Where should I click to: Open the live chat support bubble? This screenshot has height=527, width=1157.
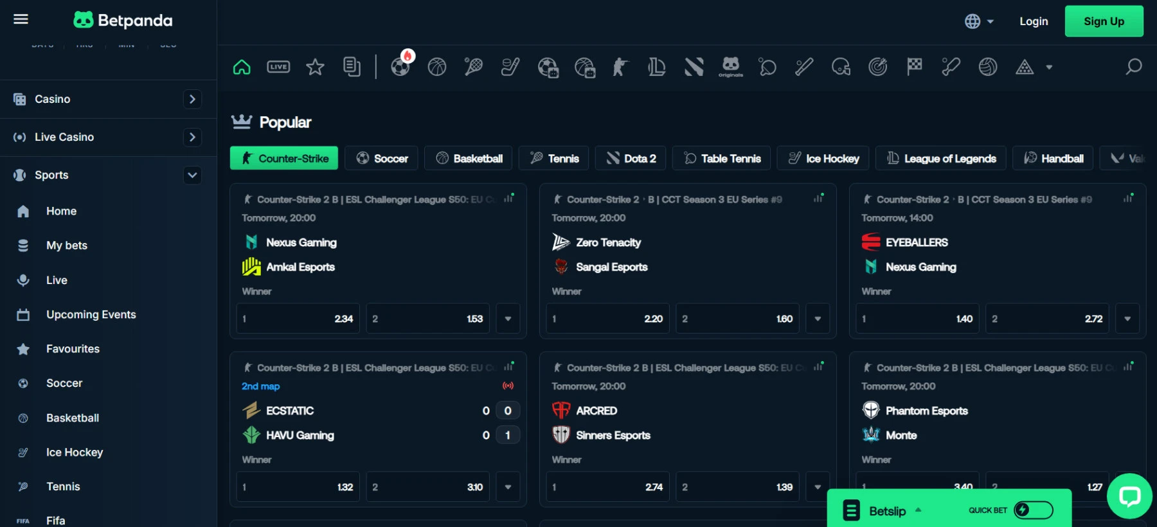coord(1129,496)
